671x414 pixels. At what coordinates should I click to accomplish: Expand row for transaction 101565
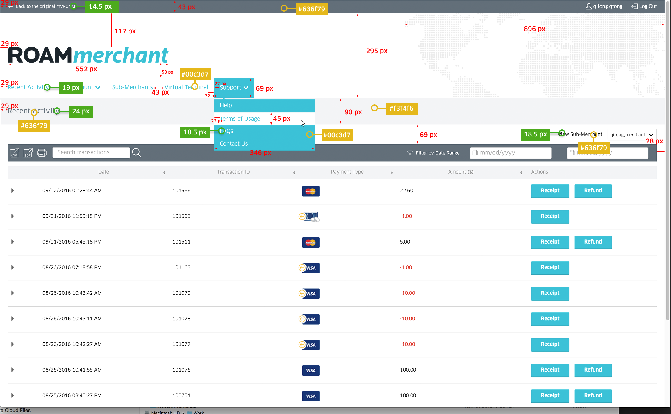coord(13,216)
